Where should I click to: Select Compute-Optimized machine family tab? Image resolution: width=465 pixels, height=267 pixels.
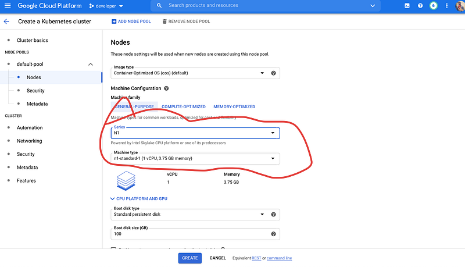(184, 107)
